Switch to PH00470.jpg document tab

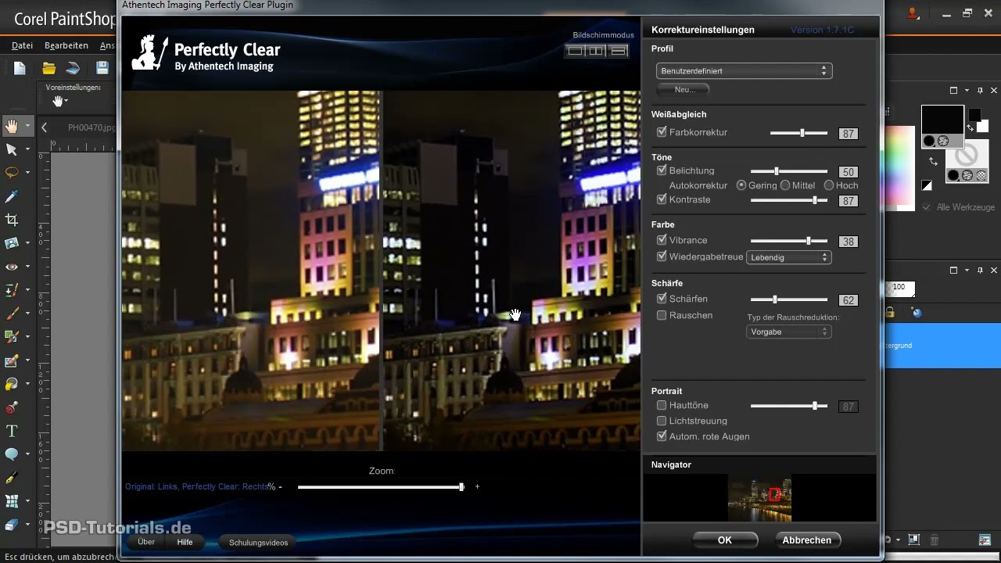[x=91, y=127]
